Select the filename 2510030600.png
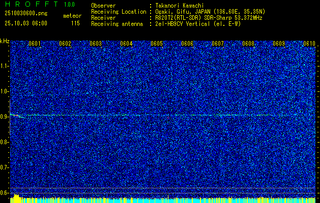 [26, 13]
